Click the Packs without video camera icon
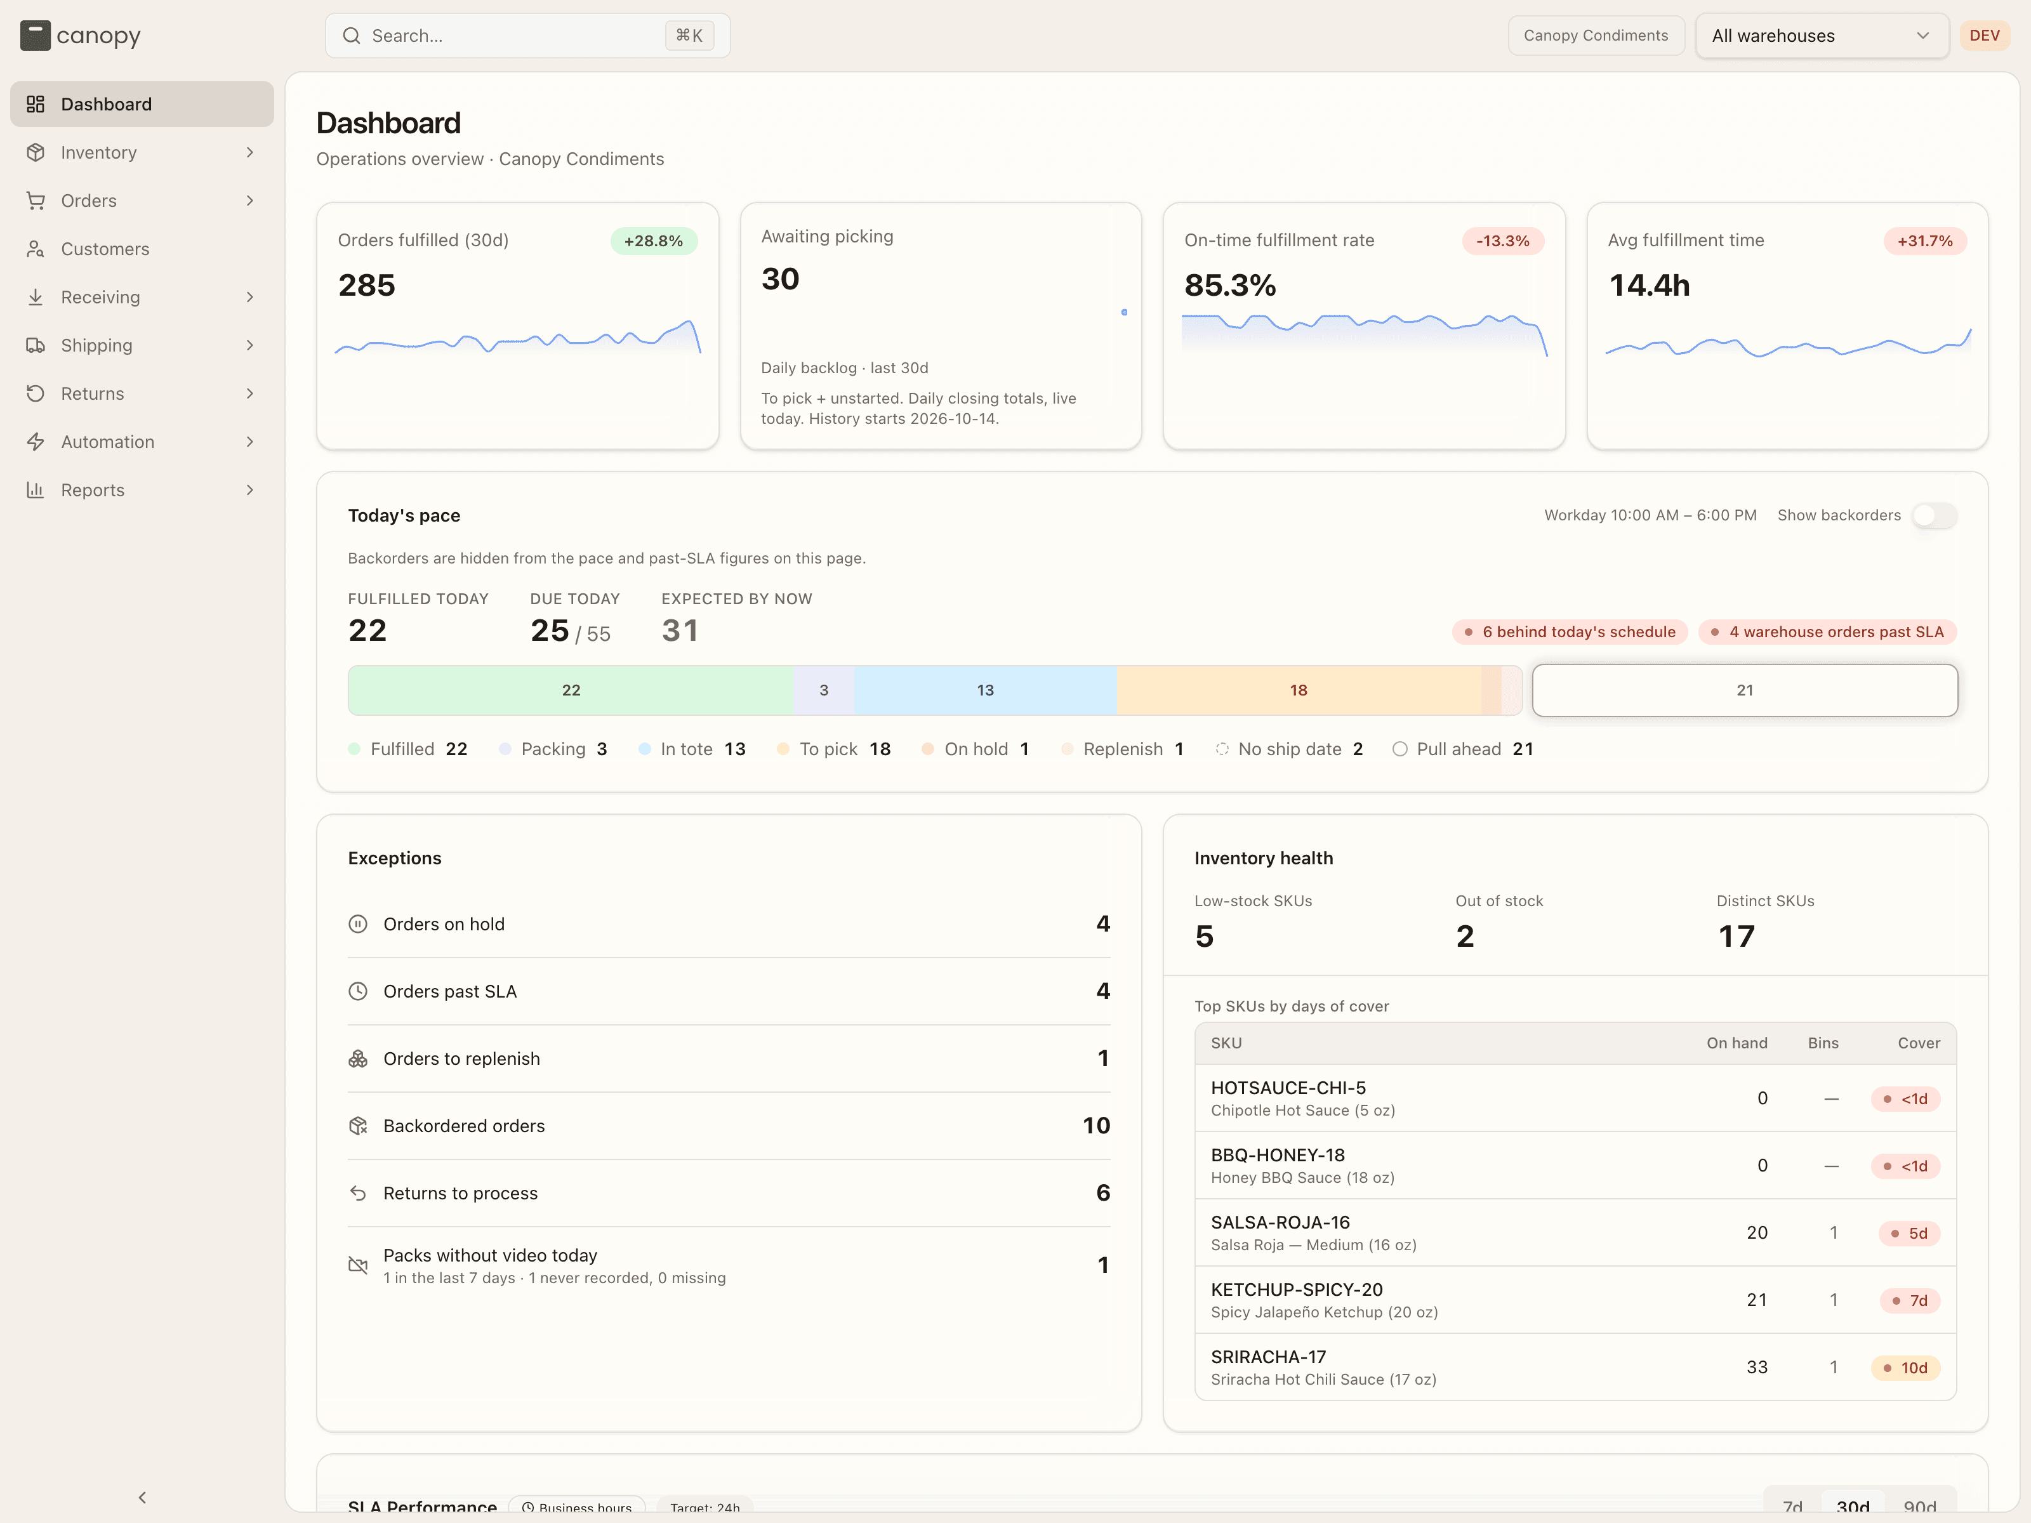2031x1523 pixels. point(358,1265)
